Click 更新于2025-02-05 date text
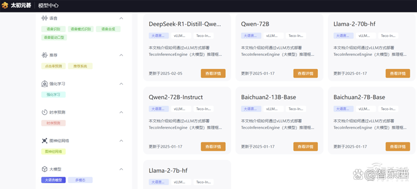Image resolution: width=417 pixels, height=189 pixels. pyautogui.click(x=166, y=73)
